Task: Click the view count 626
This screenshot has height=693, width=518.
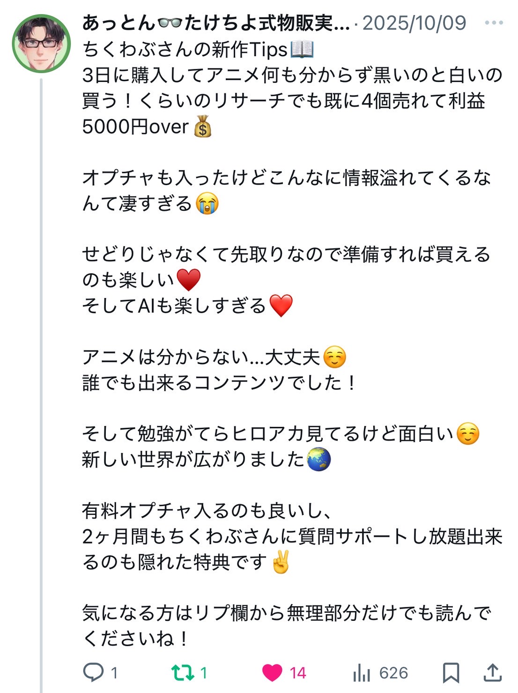Action: 393,673
